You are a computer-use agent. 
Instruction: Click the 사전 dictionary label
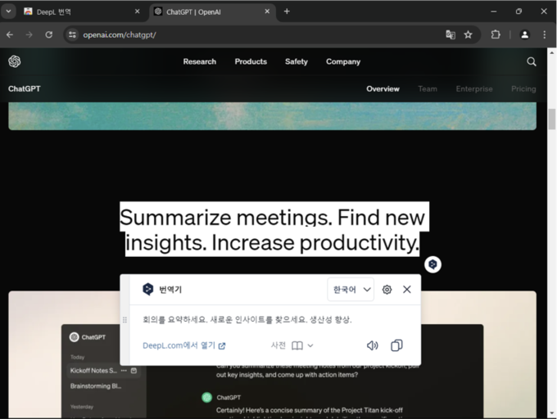278,345
